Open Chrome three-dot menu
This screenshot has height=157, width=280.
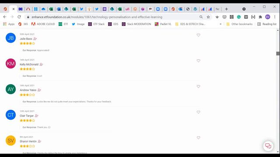coord(275,17)
